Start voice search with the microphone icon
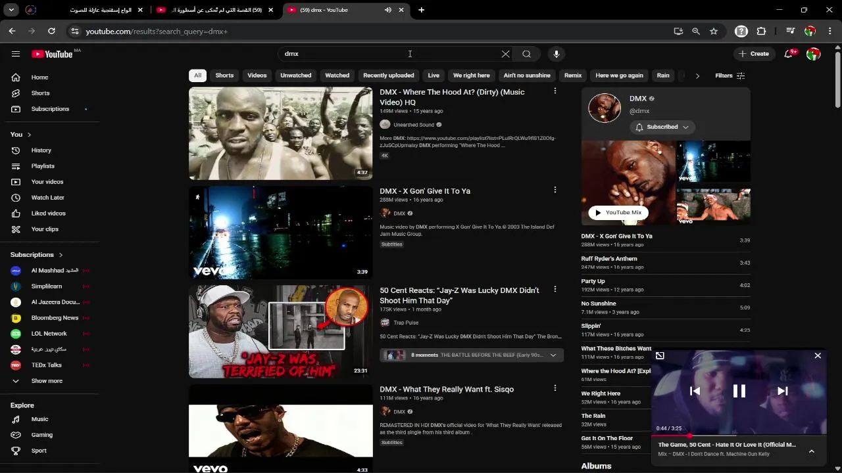The width and height of the screenshot is (842, 473). tap(557, 54)
